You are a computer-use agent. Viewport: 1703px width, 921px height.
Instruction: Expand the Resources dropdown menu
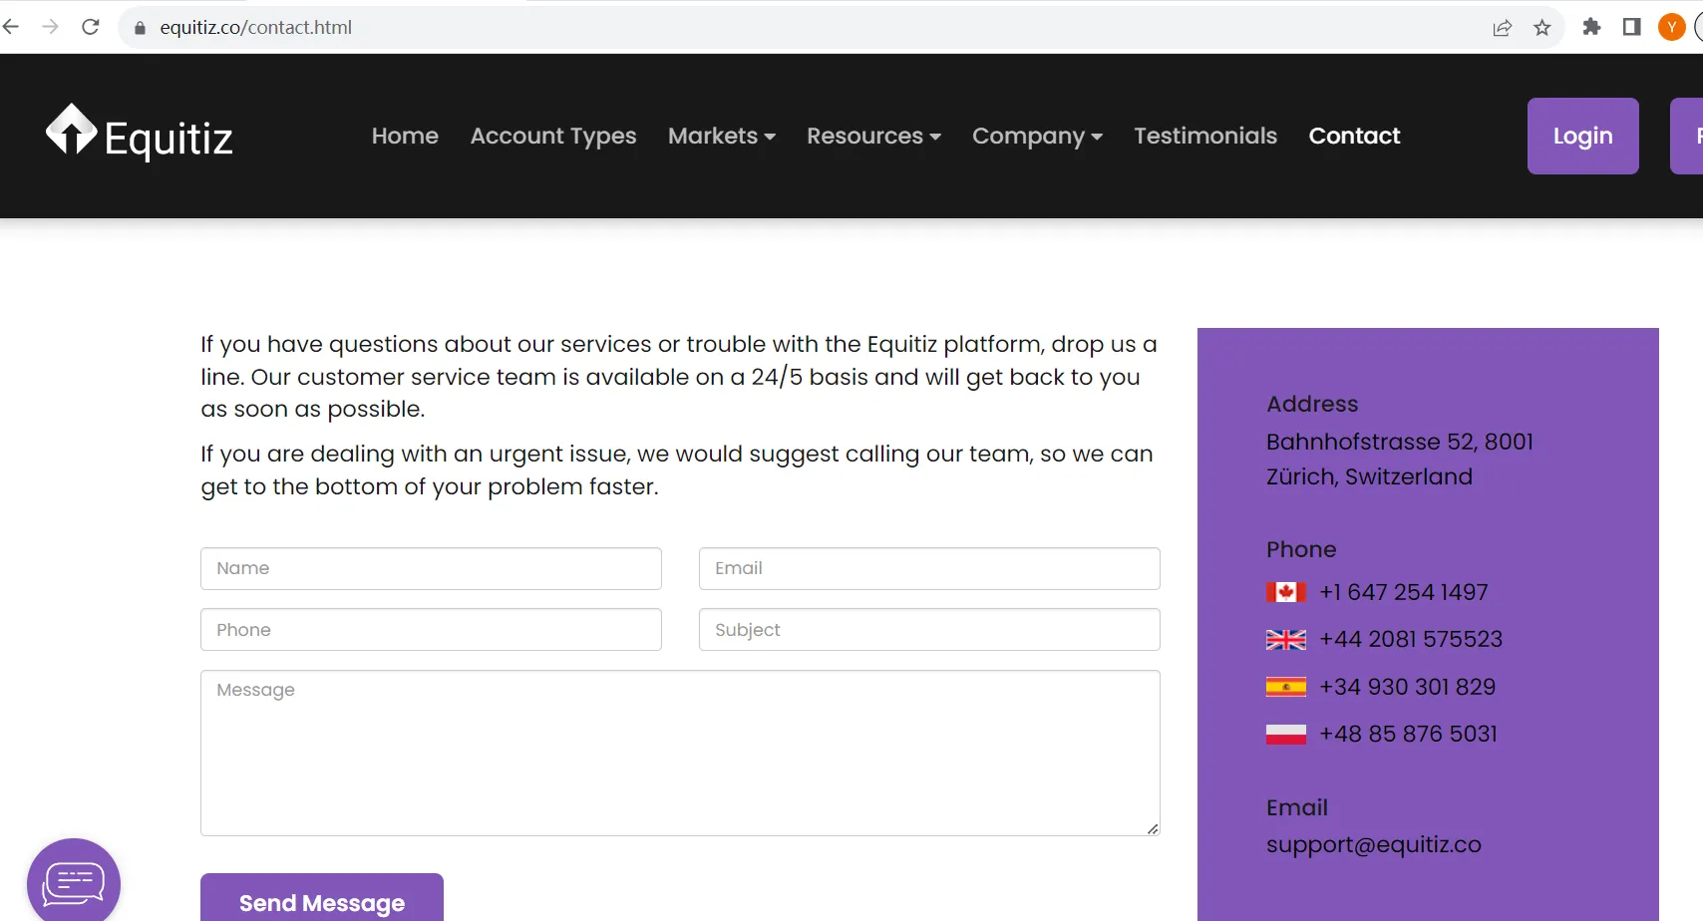[x=873, y=136]
